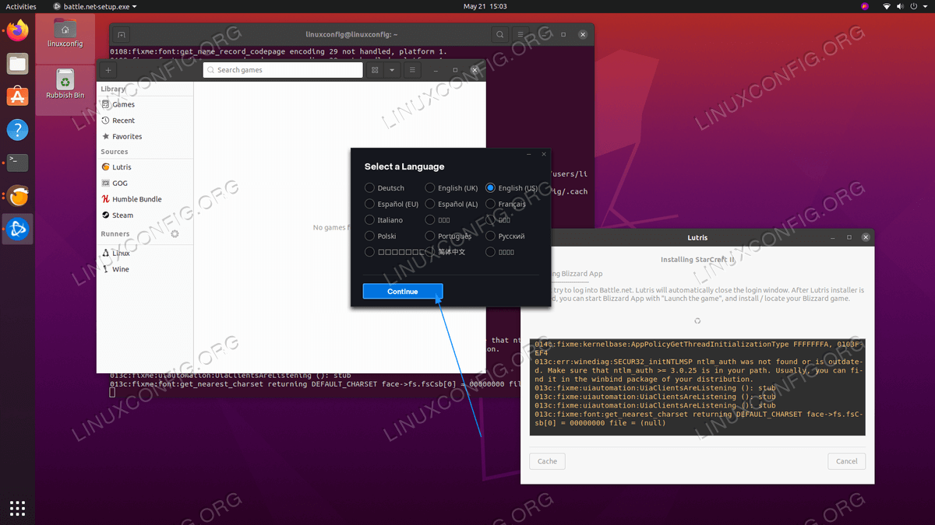Open the Wine runner entry
Screen dimensions: 935x525
[120, 269]
